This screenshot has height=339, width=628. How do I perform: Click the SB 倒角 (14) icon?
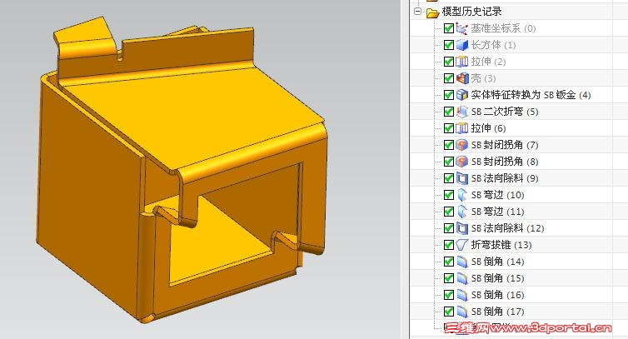(x=461, y=262)
